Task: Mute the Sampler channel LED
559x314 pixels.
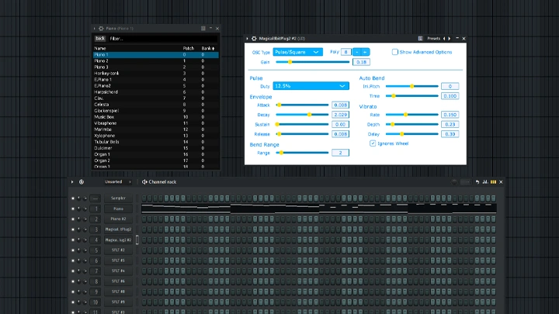Action: pos(73,198)
